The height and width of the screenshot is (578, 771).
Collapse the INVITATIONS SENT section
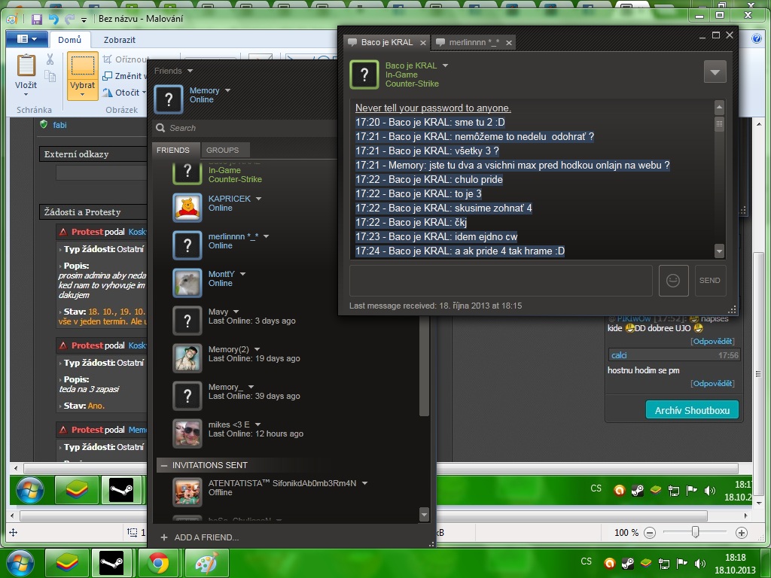click(163, 465)
